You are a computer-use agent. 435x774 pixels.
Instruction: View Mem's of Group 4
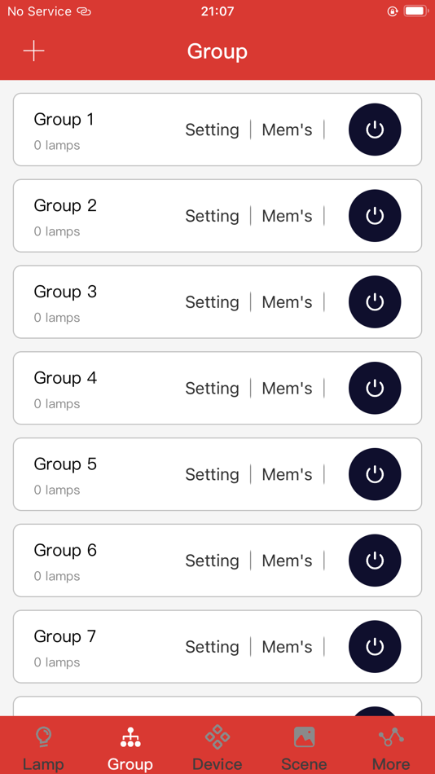(x=287, y=388)
